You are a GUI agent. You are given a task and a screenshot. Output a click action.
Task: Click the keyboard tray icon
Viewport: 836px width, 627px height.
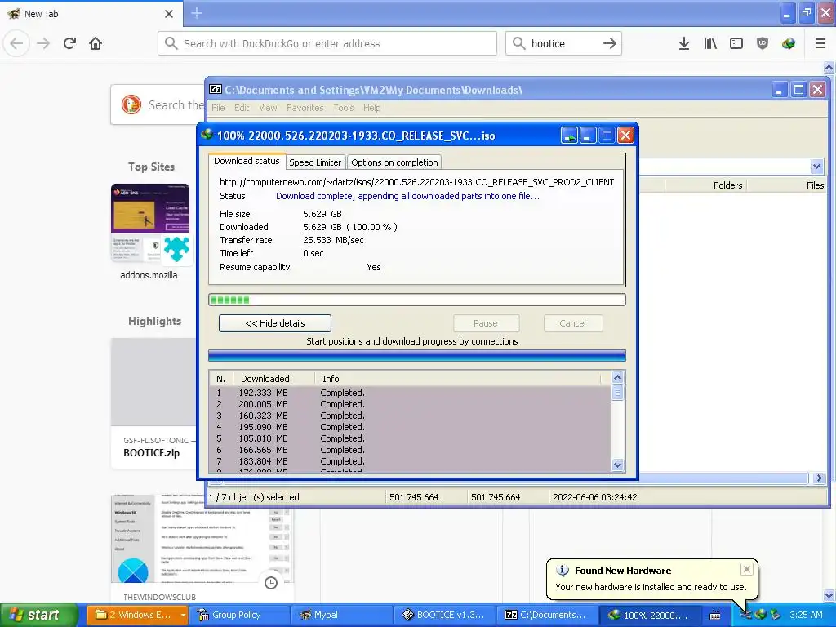point(715,616)
